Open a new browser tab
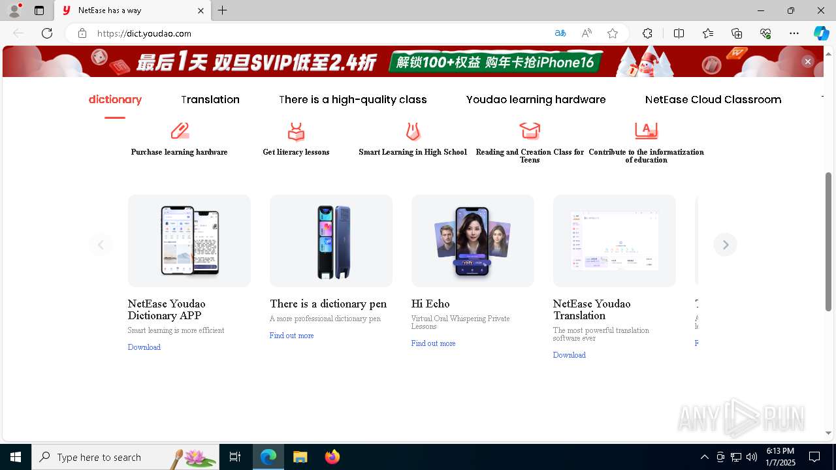The width and height of the screenshot is (836, 470). [x=223, y=10]
